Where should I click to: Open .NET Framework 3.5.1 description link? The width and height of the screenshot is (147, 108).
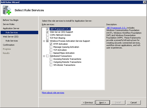[117, 28]
